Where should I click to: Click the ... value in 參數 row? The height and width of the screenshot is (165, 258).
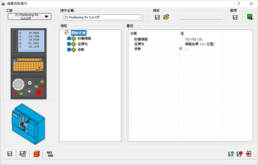187,49
